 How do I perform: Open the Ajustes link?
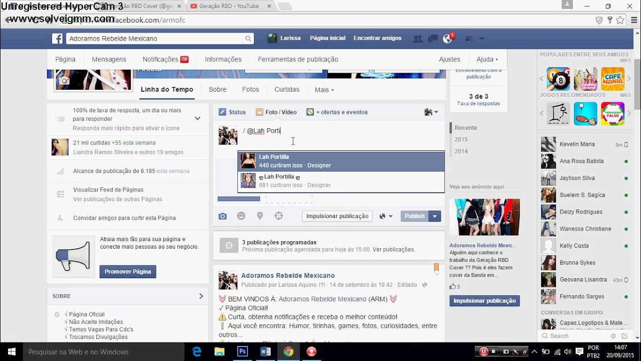450,59
